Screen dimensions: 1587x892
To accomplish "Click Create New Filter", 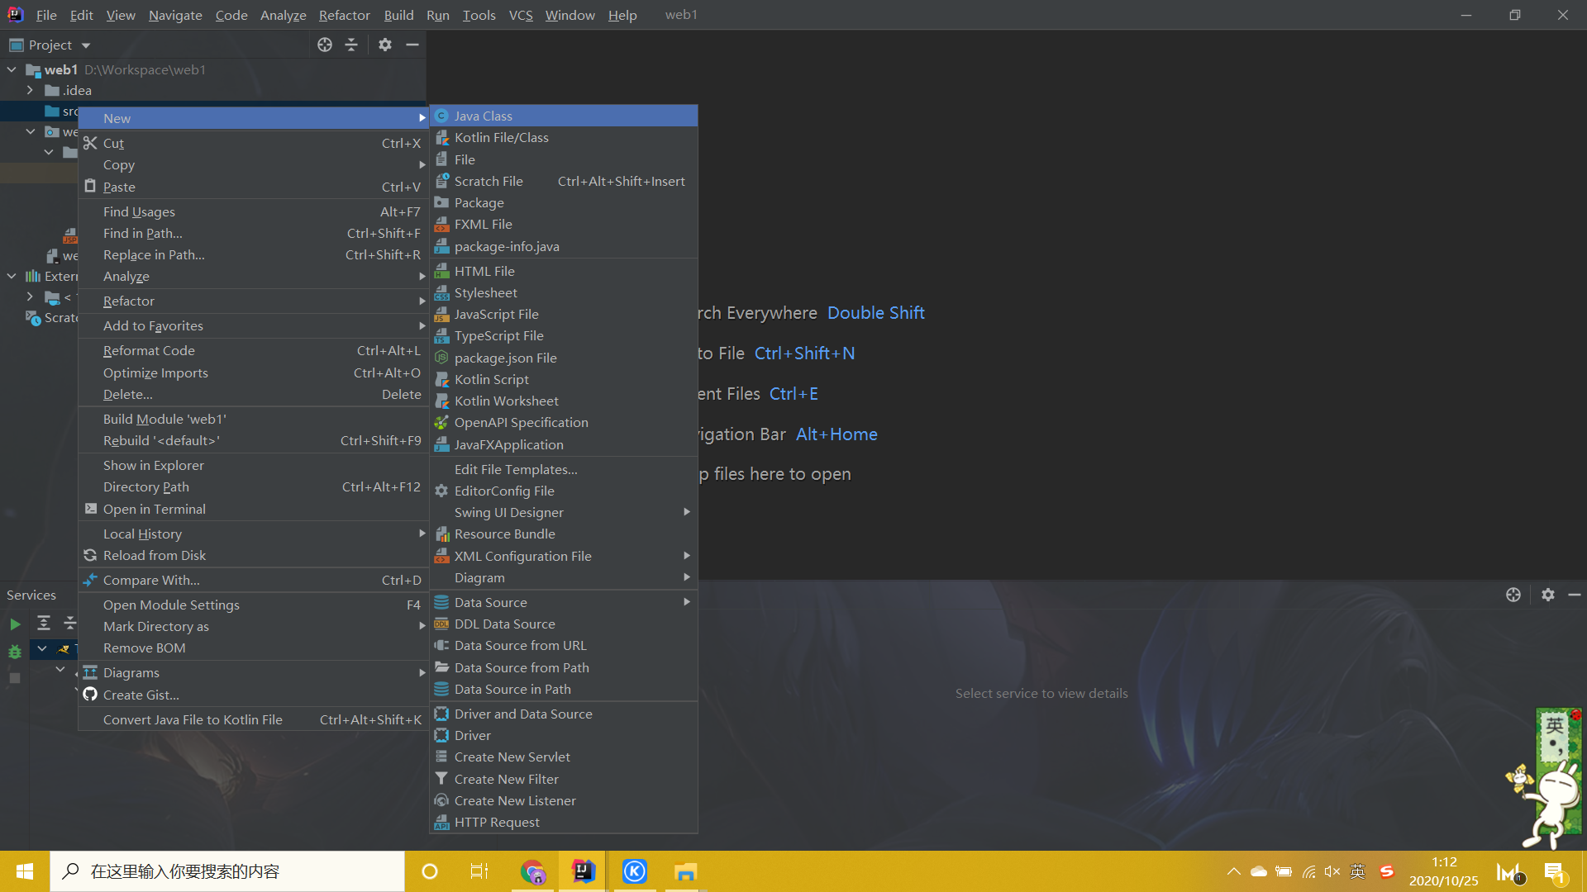I will pyautogui.click(x=564, y=779).
